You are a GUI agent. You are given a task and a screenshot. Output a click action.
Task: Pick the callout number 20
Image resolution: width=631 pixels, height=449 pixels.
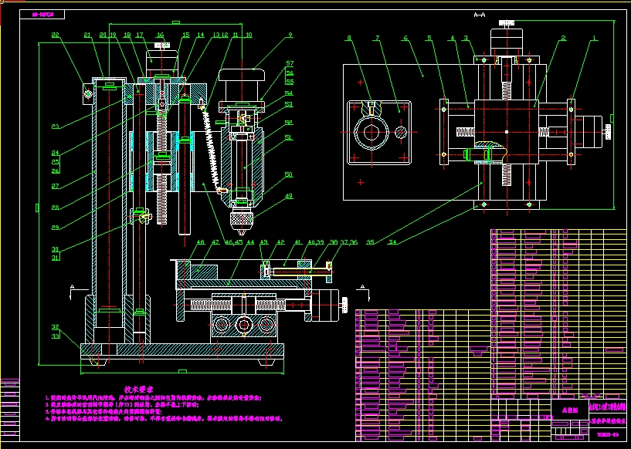(x=103, y=35)
